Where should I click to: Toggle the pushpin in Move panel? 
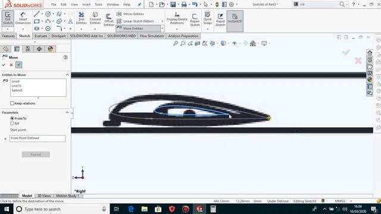(x=18, y=65)
